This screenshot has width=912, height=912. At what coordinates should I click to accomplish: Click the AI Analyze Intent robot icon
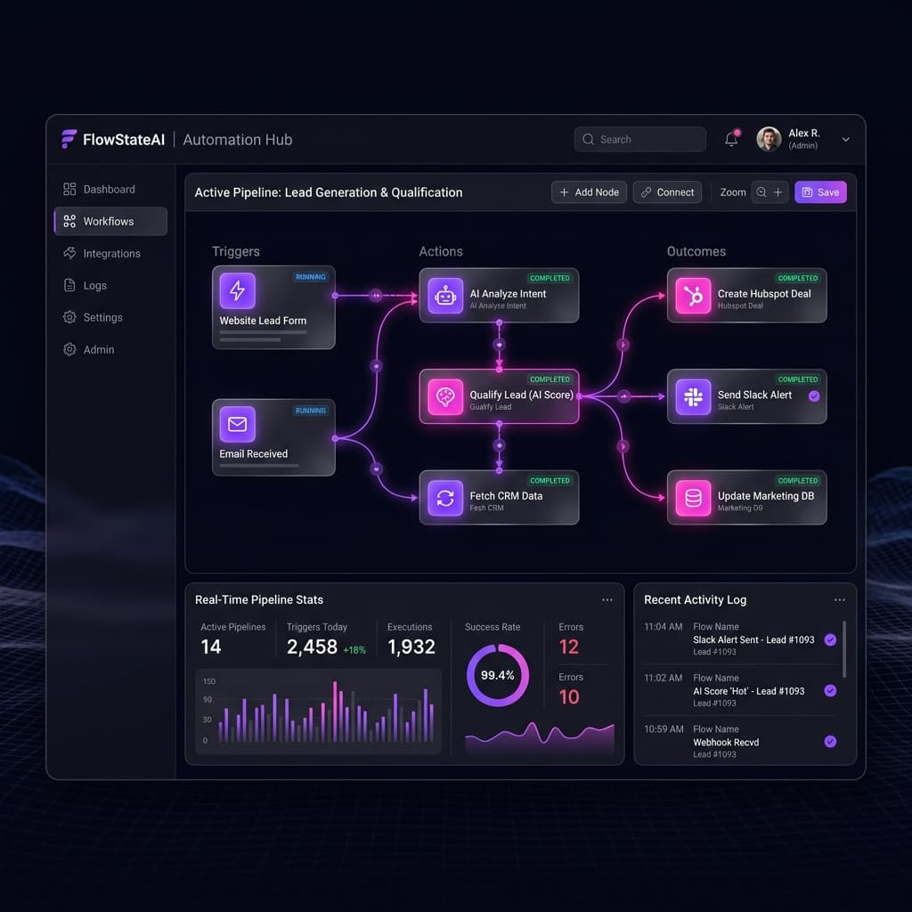(x=445, y=296)
